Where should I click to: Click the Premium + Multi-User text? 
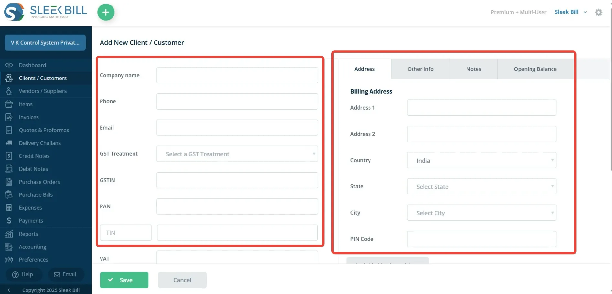518,12
